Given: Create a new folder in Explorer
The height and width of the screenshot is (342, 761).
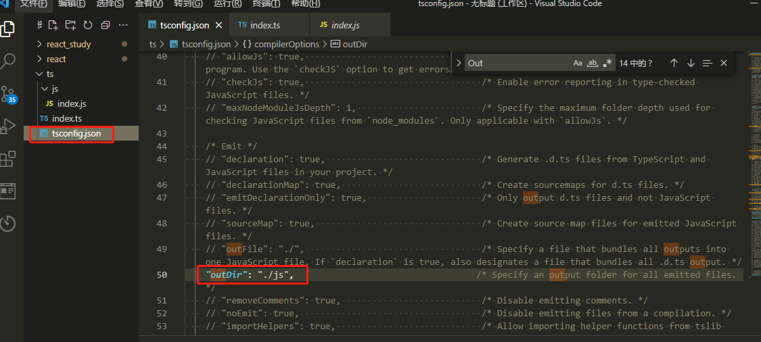Looking at the screenshot, I should coord(70,25).
